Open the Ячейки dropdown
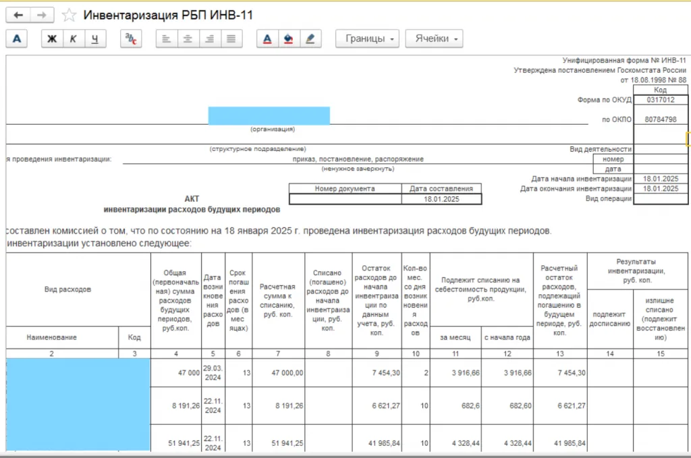The width and height of the screenshot is (691, 458). coord(434,38)
